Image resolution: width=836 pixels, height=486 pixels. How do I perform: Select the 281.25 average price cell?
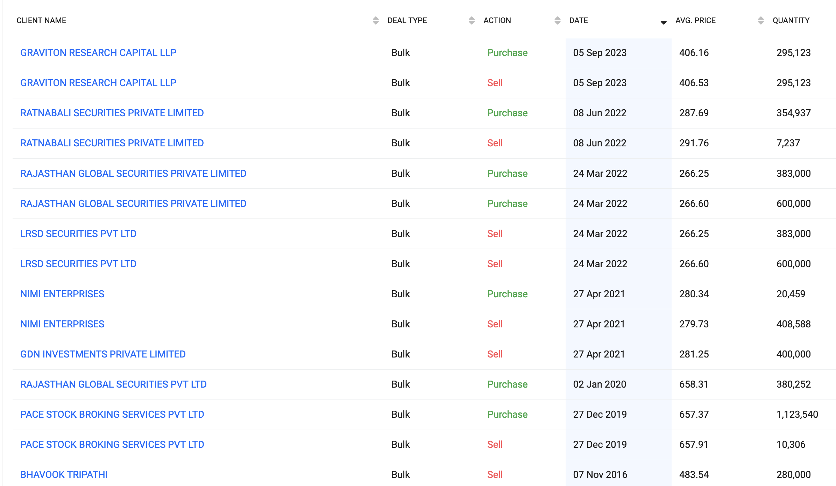coord(694,354)
